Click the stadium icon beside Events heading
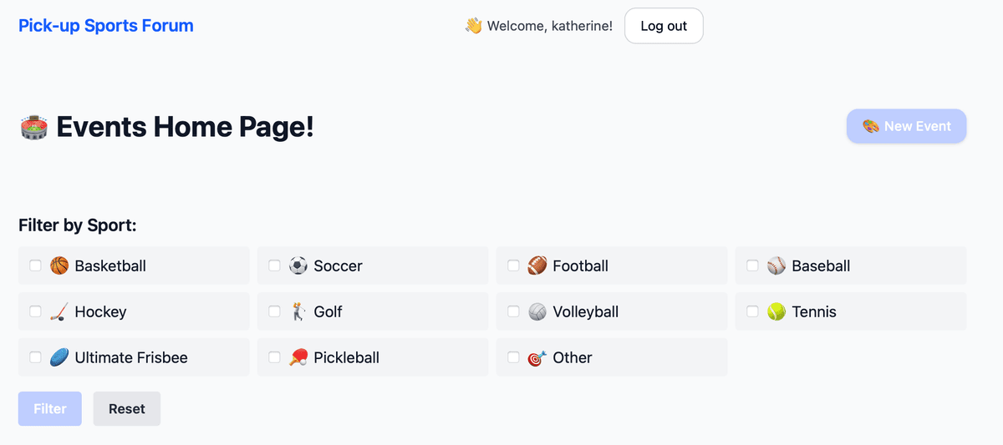Image resolution: width=1003 pixels, height=445 pixels. click(x=33, y=127)
